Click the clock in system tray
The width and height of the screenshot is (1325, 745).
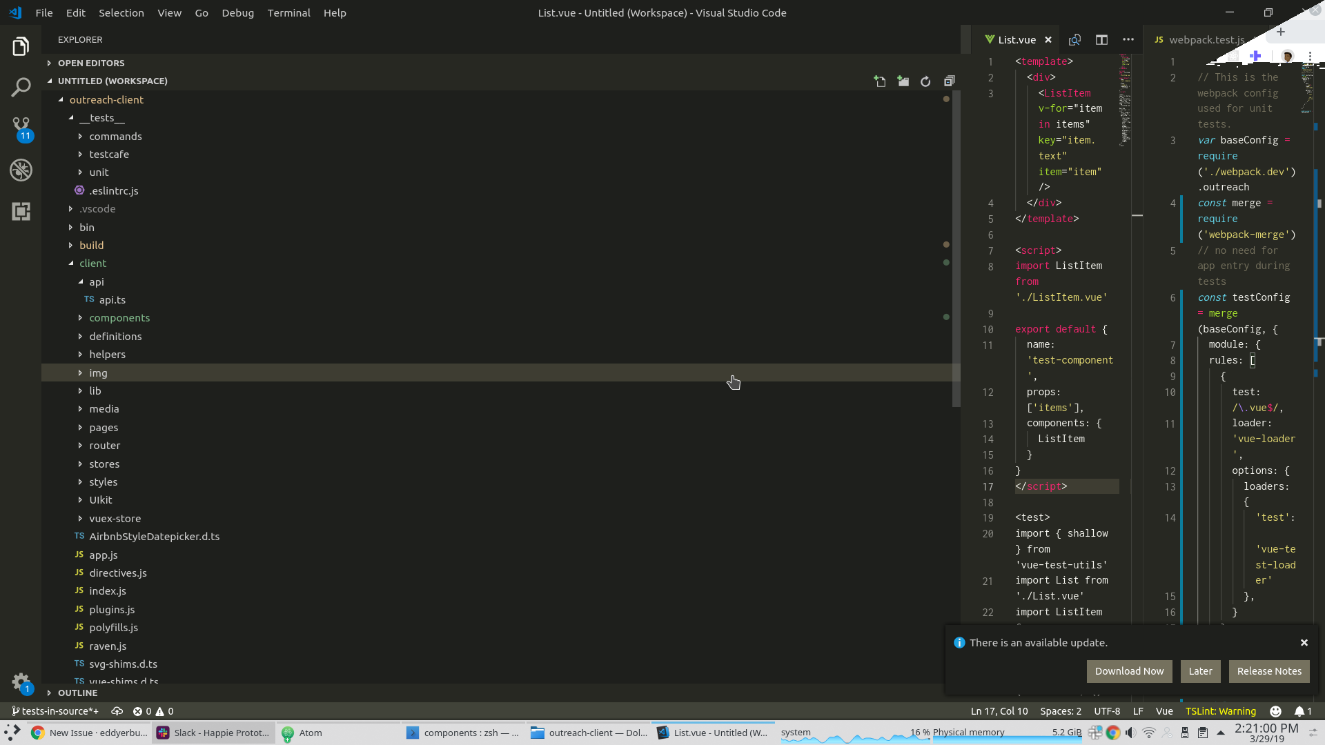point(1266,733)
